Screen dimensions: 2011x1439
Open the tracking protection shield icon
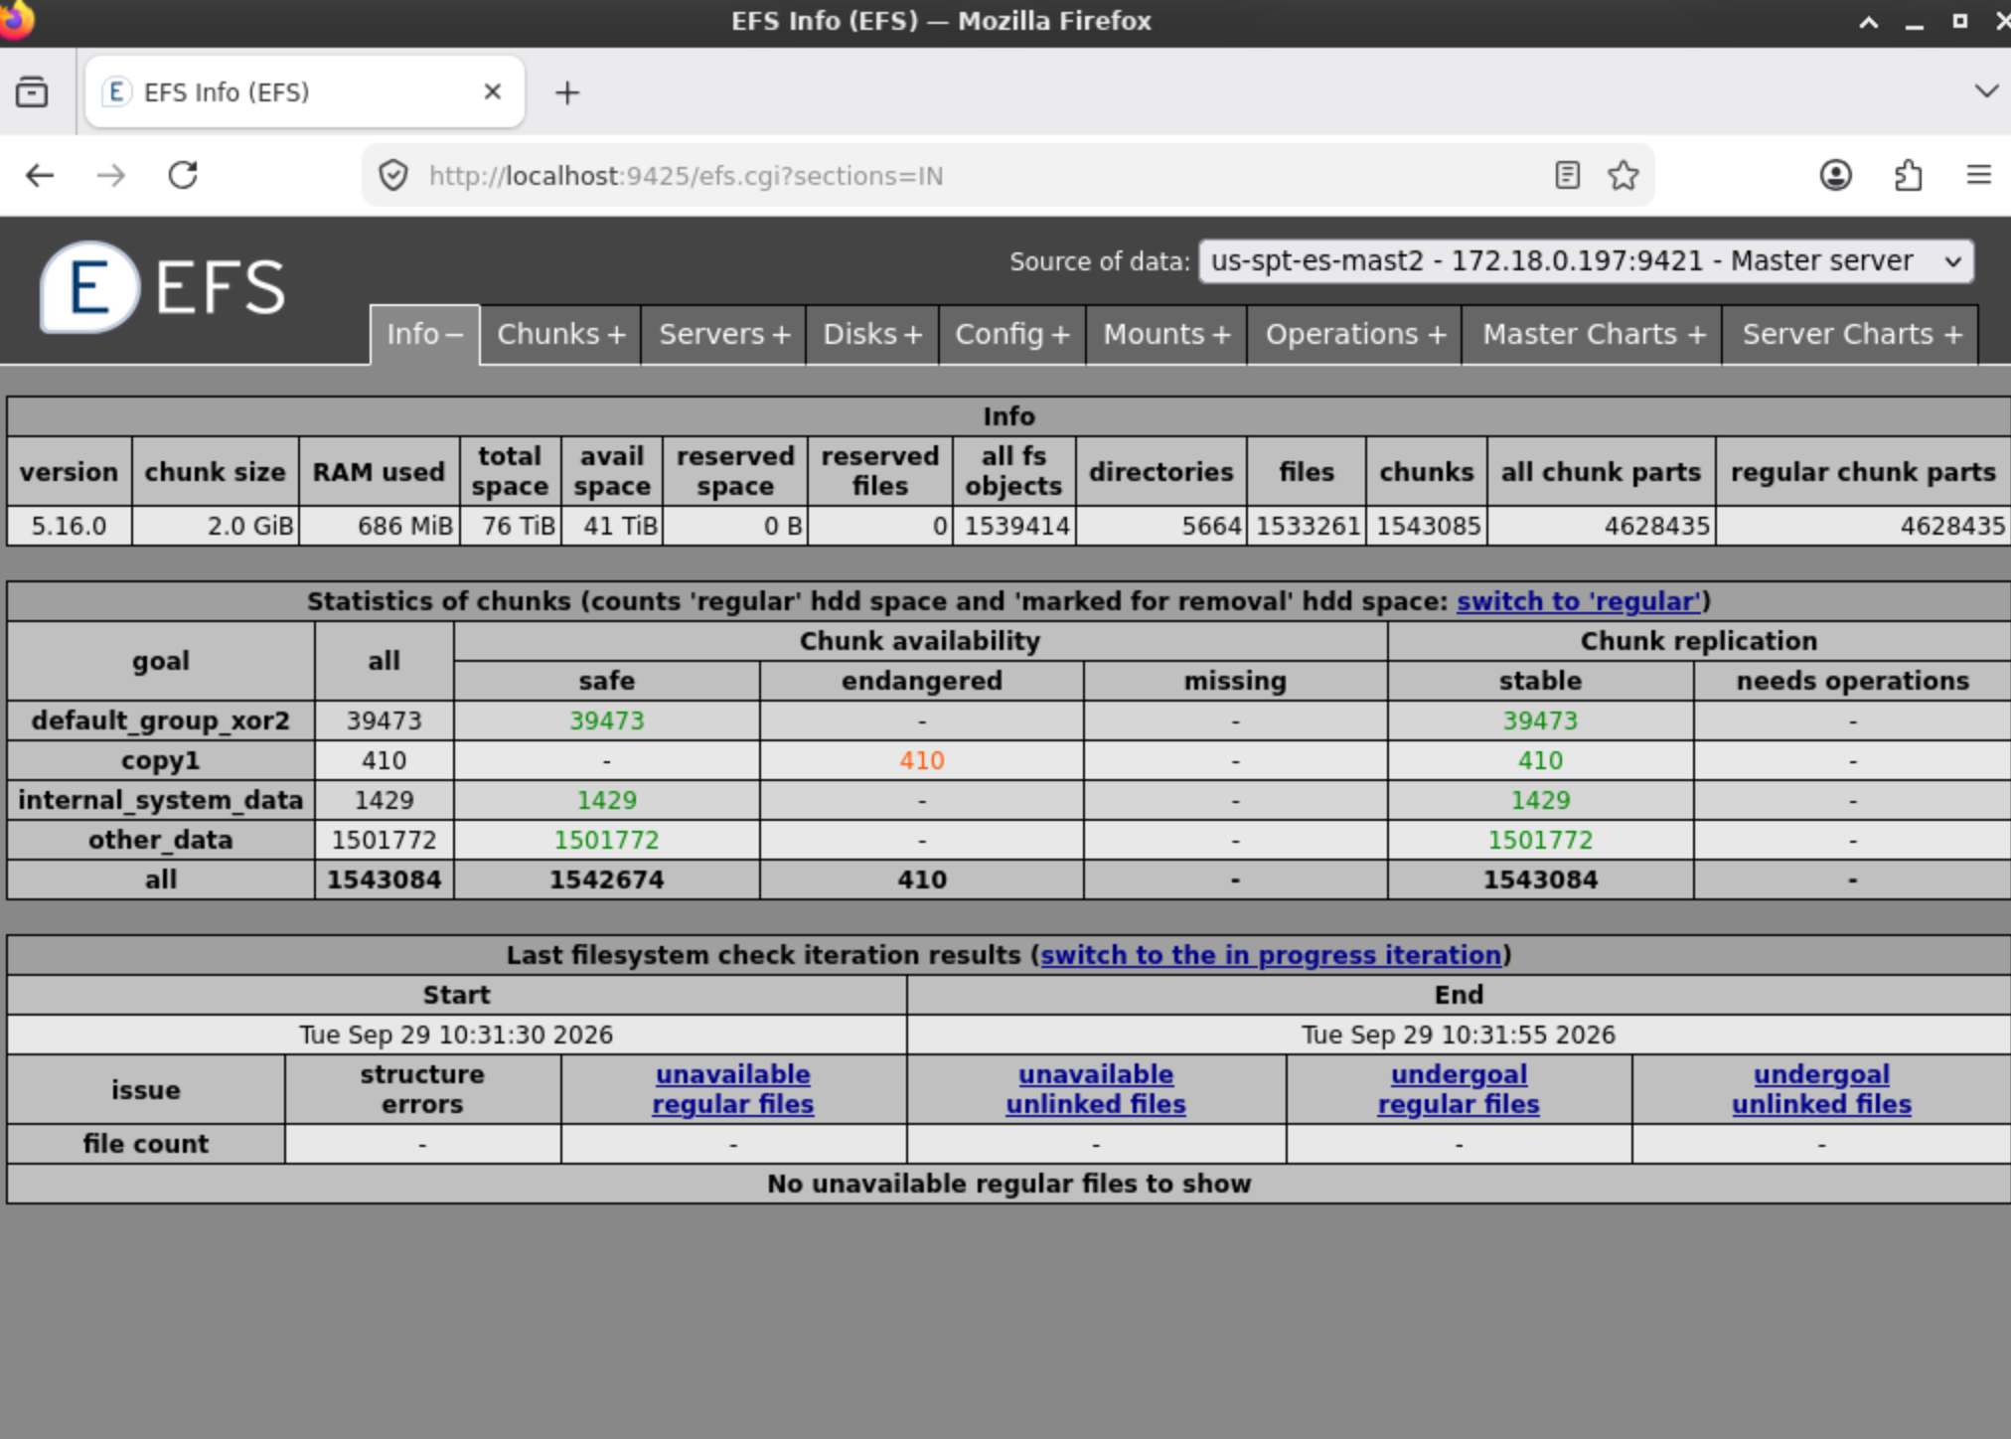[x=393, y=176]
